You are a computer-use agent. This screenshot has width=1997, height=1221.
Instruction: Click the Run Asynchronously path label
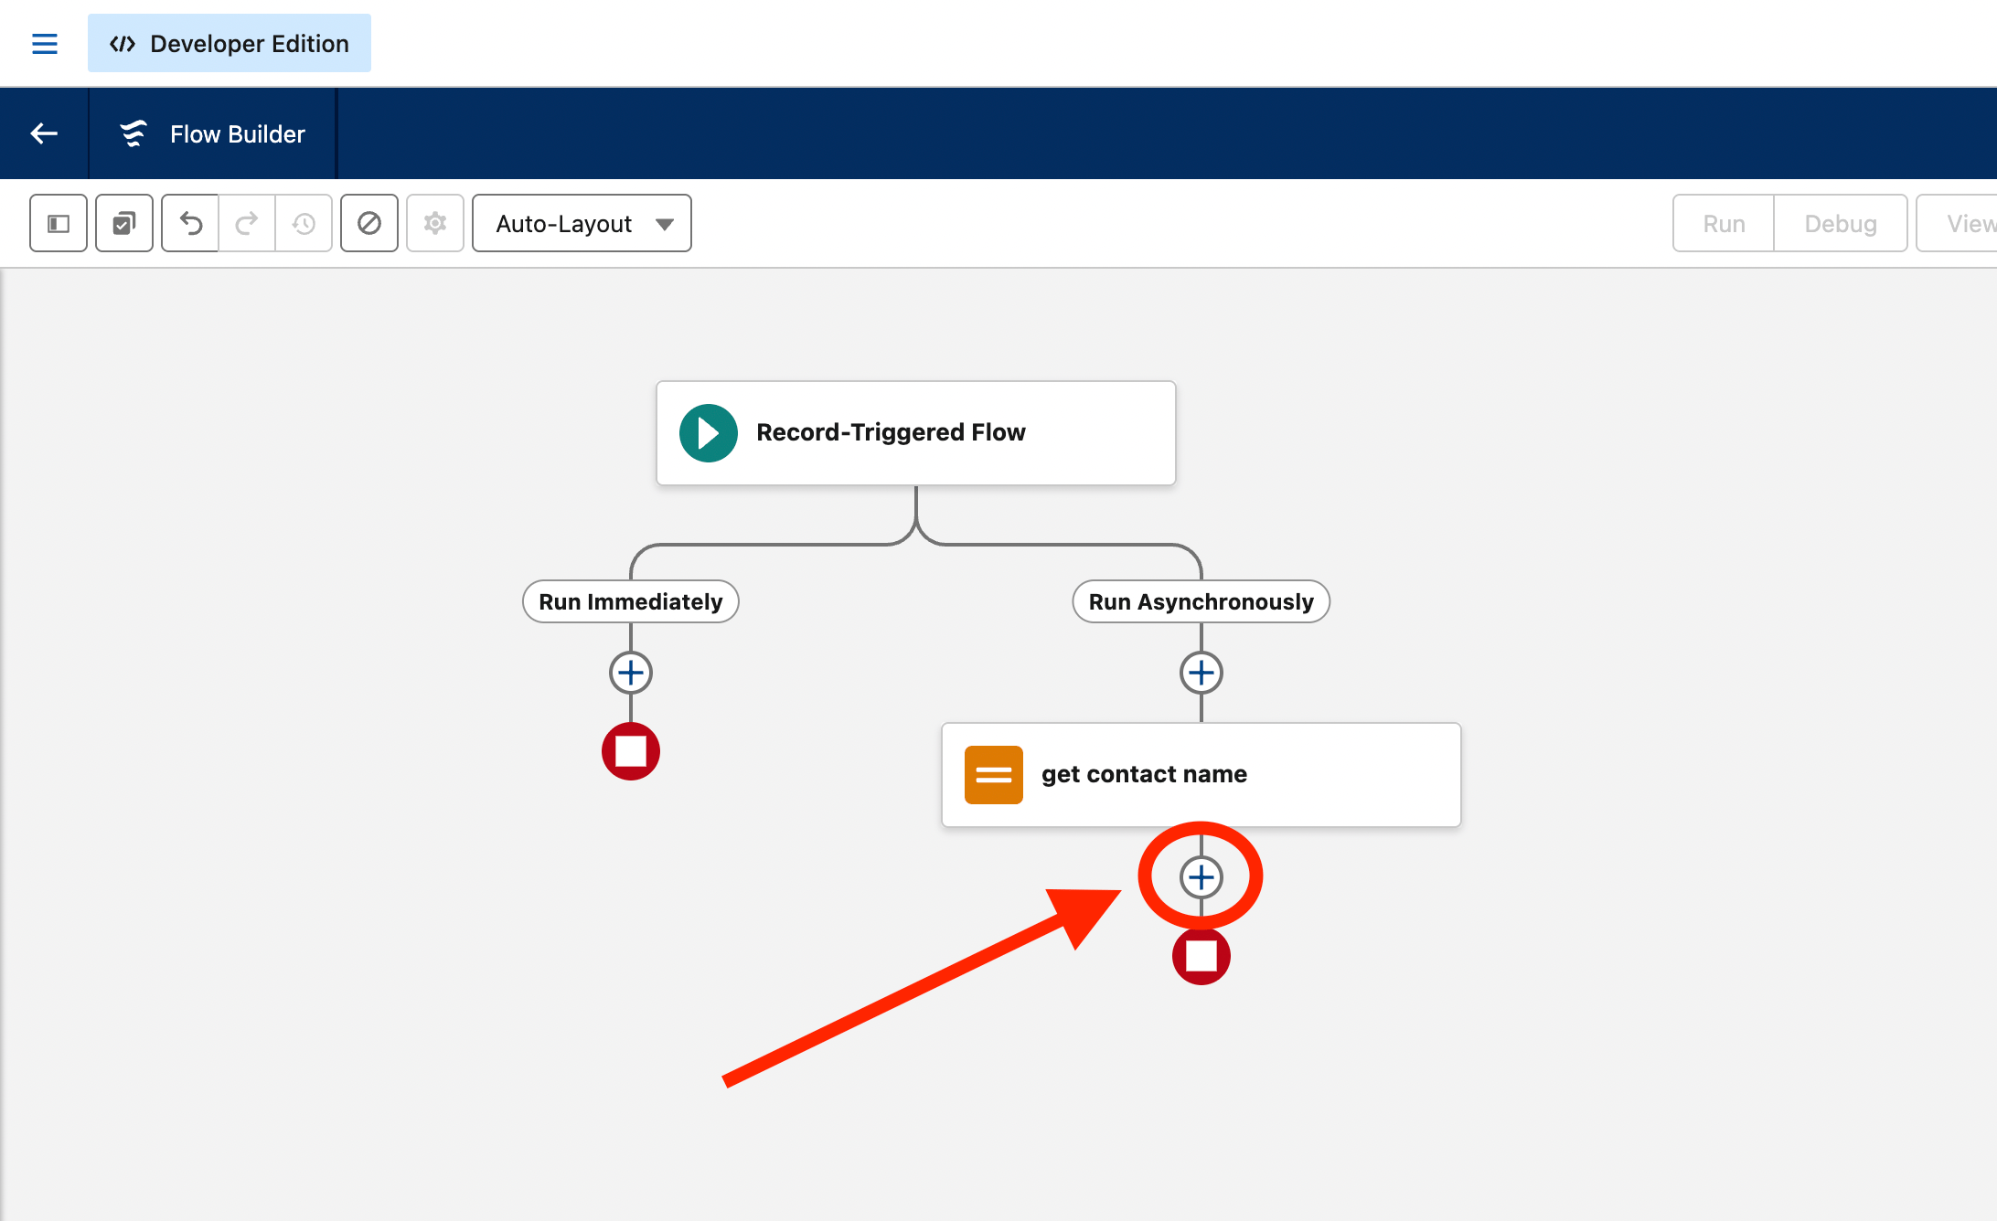click(x=1201, y=601)
